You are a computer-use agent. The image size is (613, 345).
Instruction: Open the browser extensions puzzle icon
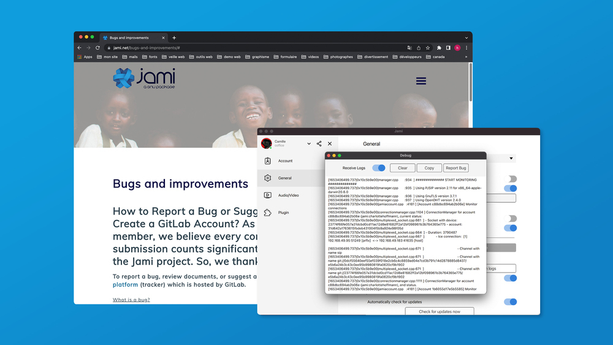[439, 48]
